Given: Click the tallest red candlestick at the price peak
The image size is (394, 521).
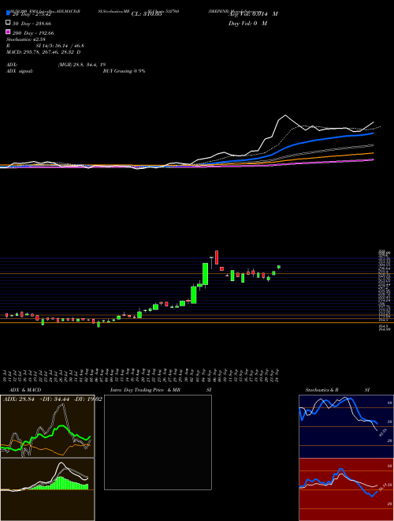Looking at the screenshot, I should pos(217,257).
